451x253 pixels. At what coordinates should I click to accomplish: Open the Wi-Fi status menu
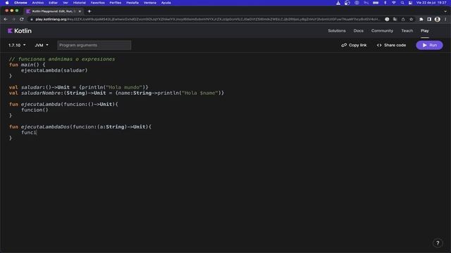coord(394,3)
